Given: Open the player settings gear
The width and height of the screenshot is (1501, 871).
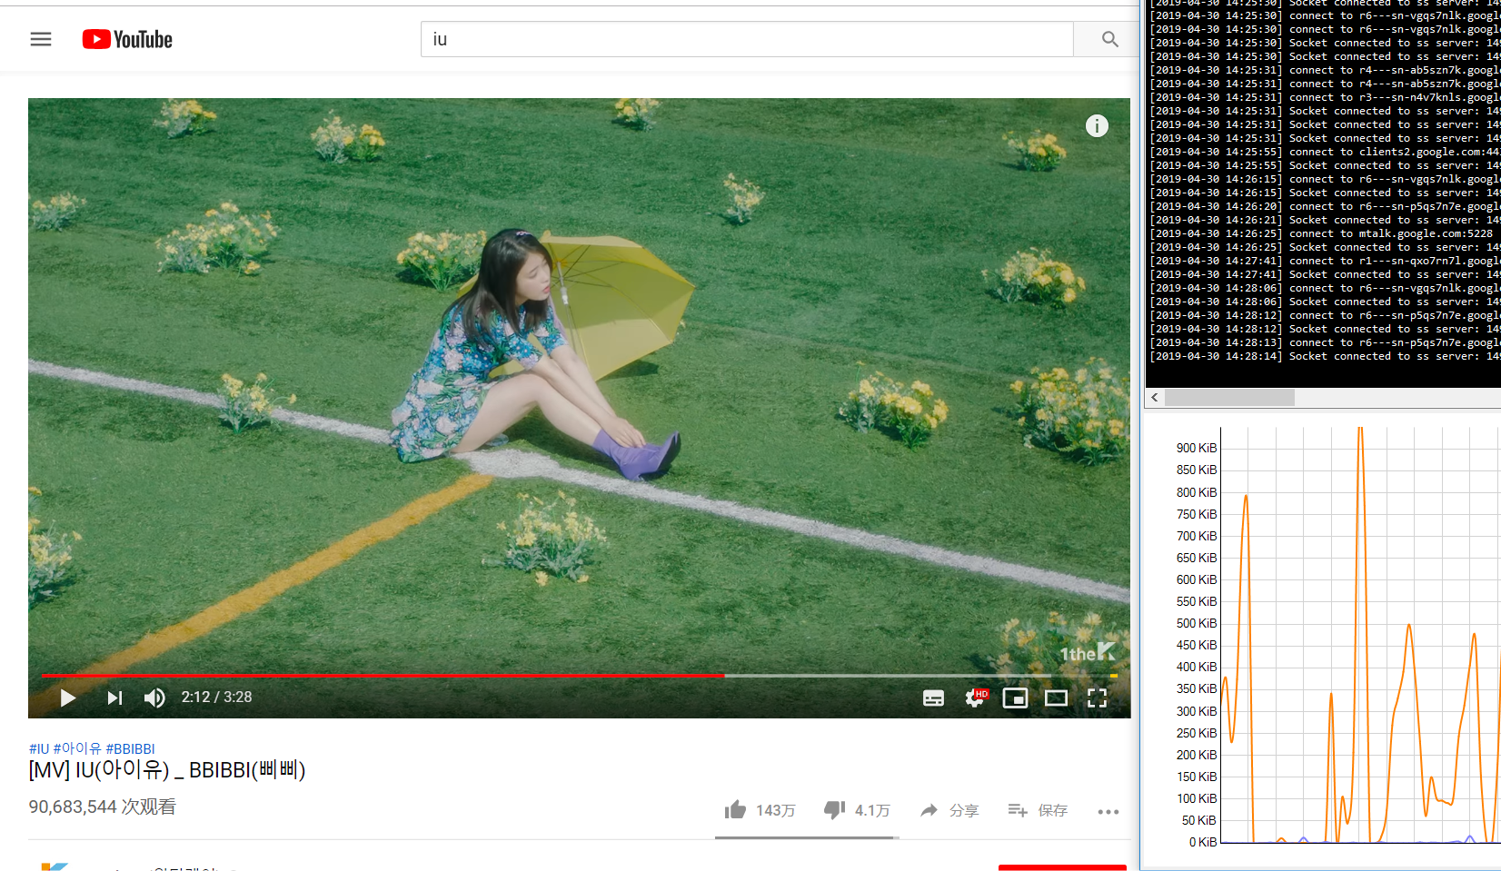Looking at the screenshot, I should coord(975,698).
